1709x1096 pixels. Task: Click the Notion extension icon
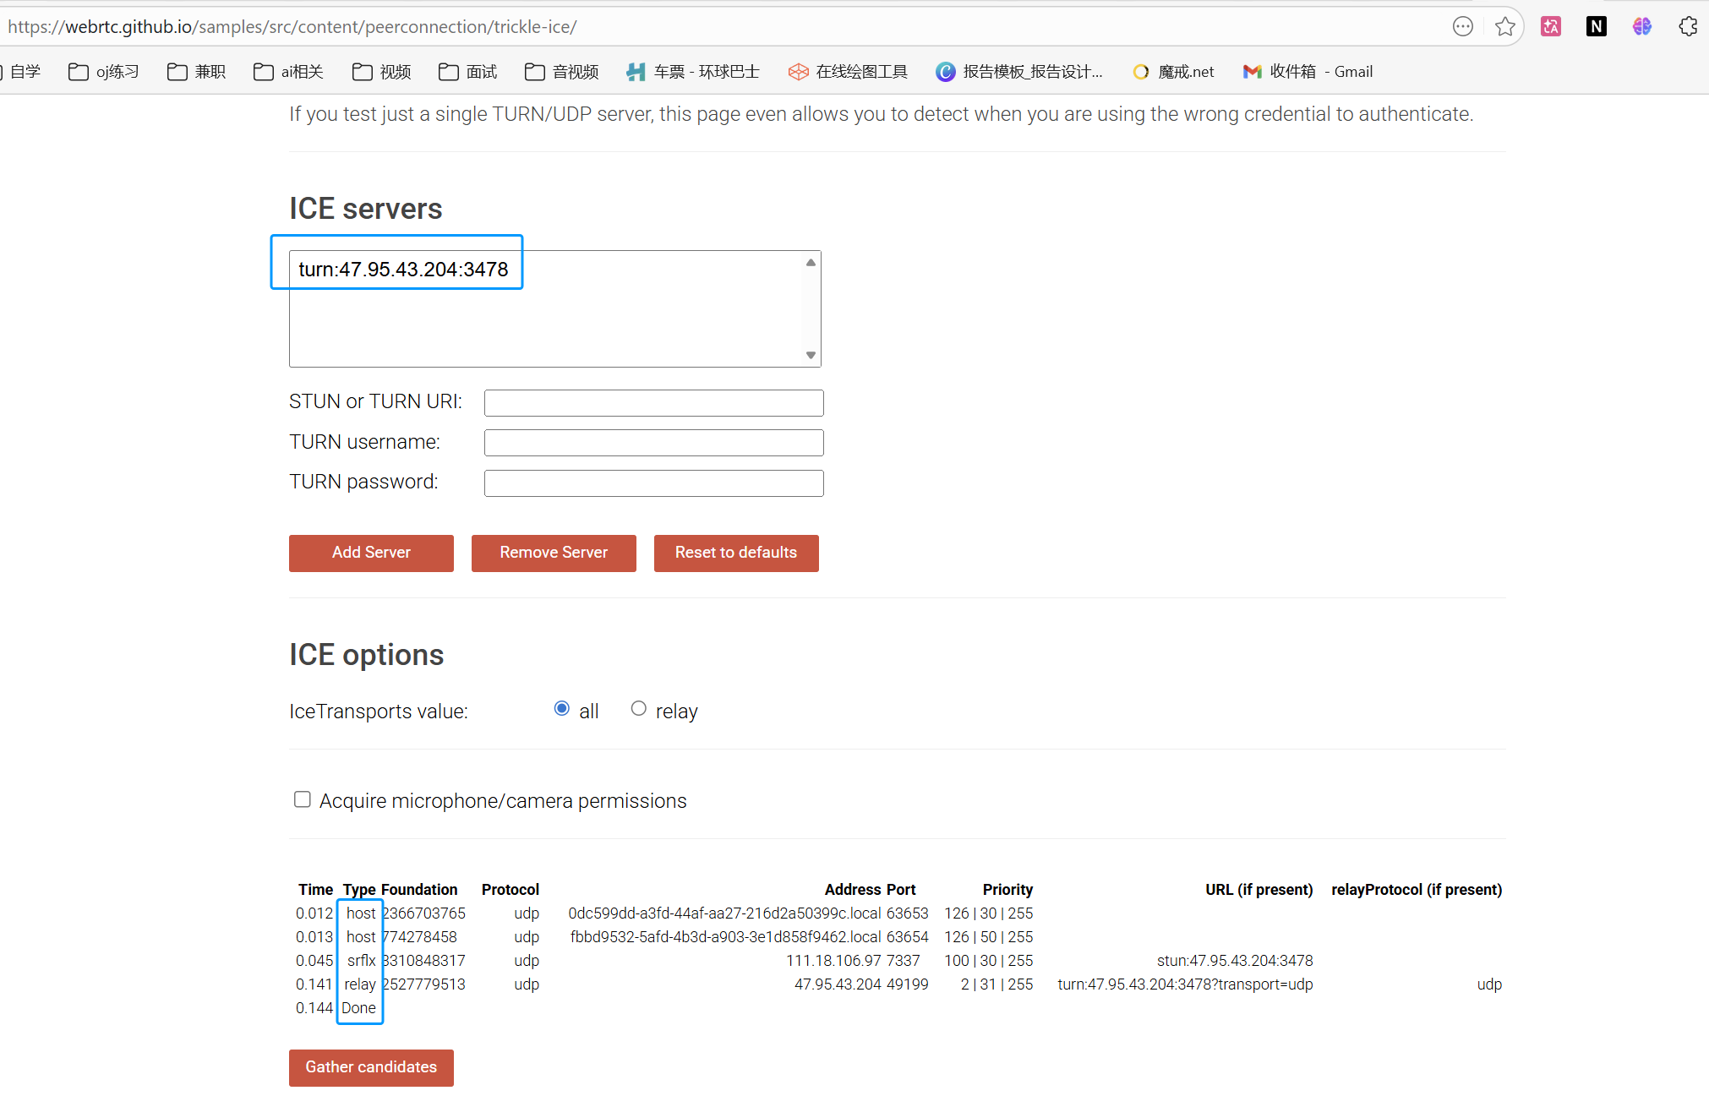click(x=1596, y=27)
